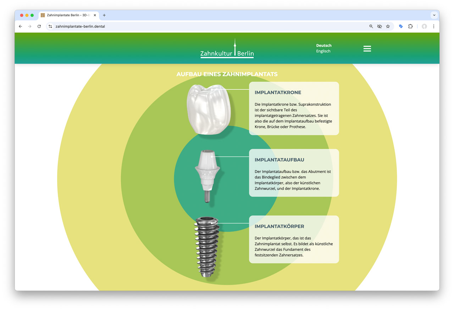Open the hamburger navigation menu
The width and height of the screenshot is (454, 310).
point(367,49)
